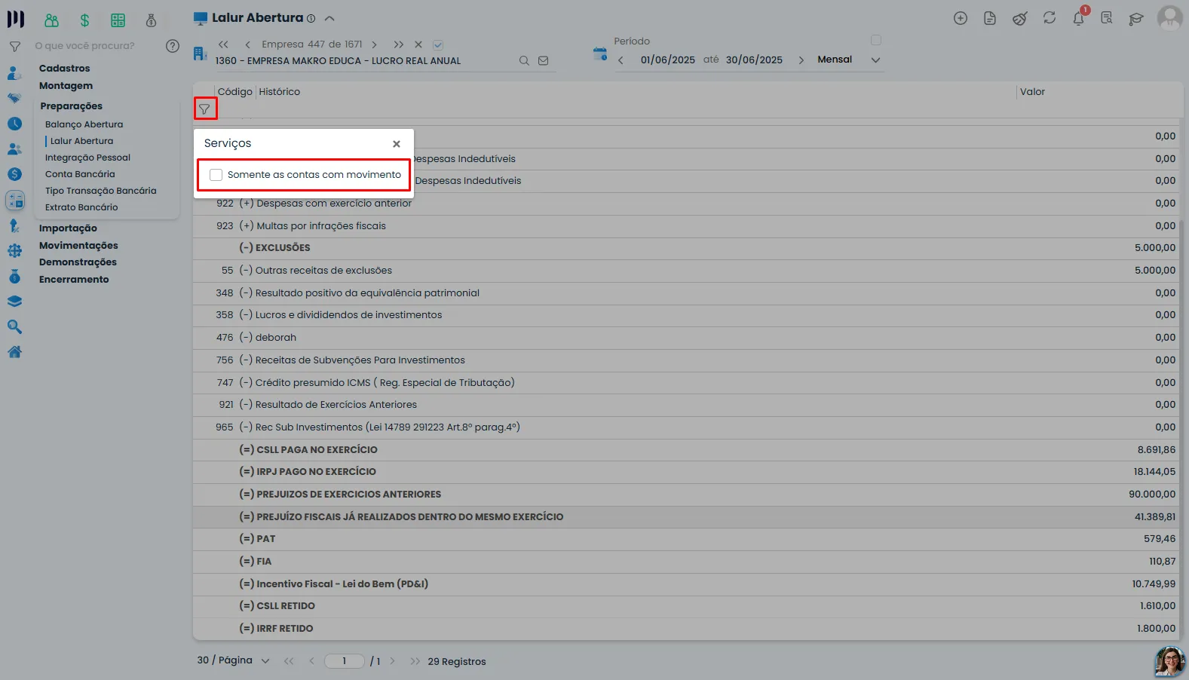The image size is (1189, 680).
Task: Select Balanço Abertura in Preparações
Action: click(84, 124)
